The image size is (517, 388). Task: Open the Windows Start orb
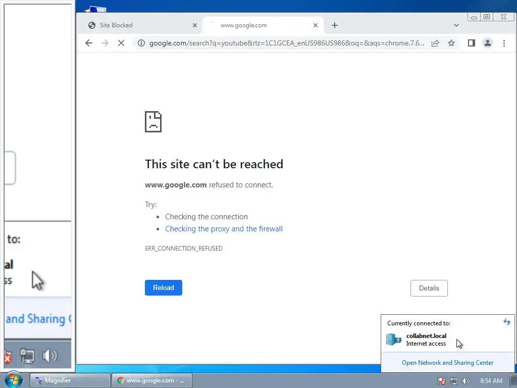coord(14,380)
